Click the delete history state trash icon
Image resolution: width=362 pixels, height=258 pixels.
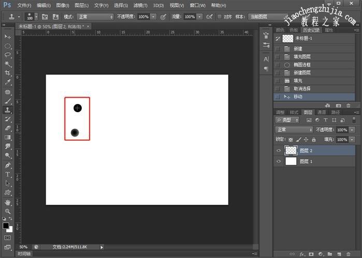point(348,105)
